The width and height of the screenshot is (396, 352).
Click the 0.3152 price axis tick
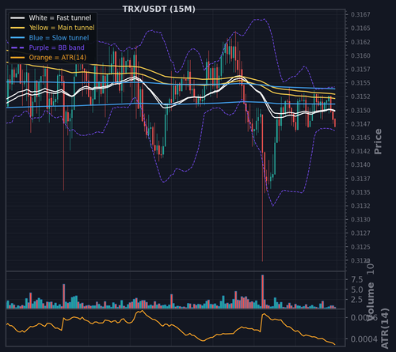point(360,97)
